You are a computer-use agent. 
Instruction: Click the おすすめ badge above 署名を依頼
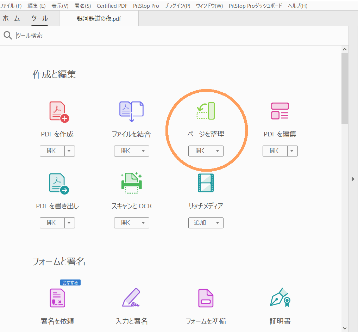pyautogui.click(x=70, y=283)
